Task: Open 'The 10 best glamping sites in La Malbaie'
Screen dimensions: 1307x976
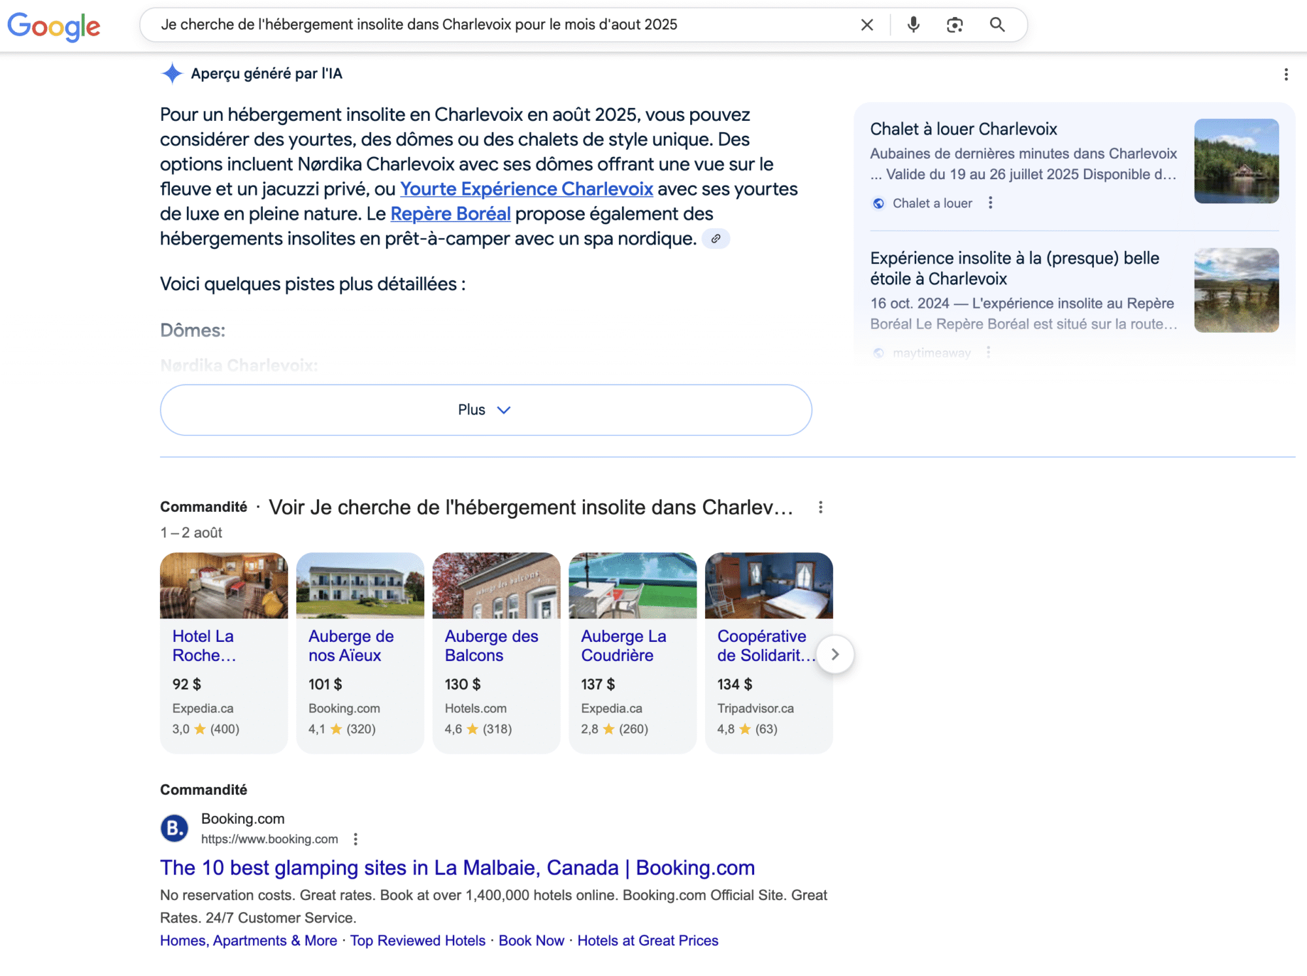Action: tap(457, 868)
